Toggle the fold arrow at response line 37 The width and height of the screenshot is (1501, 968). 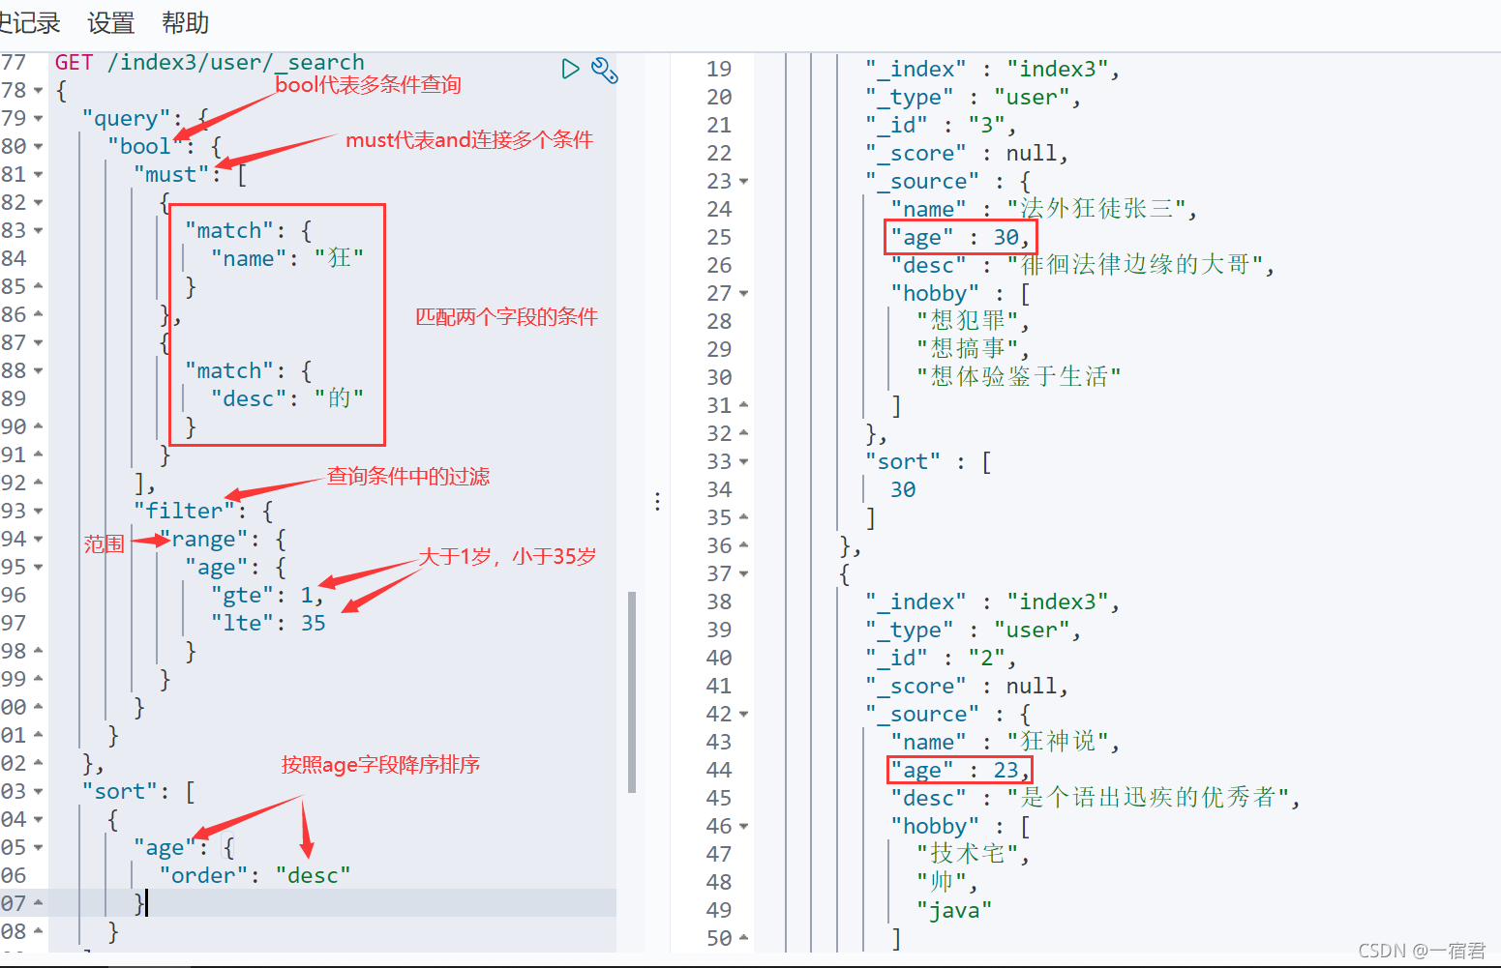click(743, 573)
